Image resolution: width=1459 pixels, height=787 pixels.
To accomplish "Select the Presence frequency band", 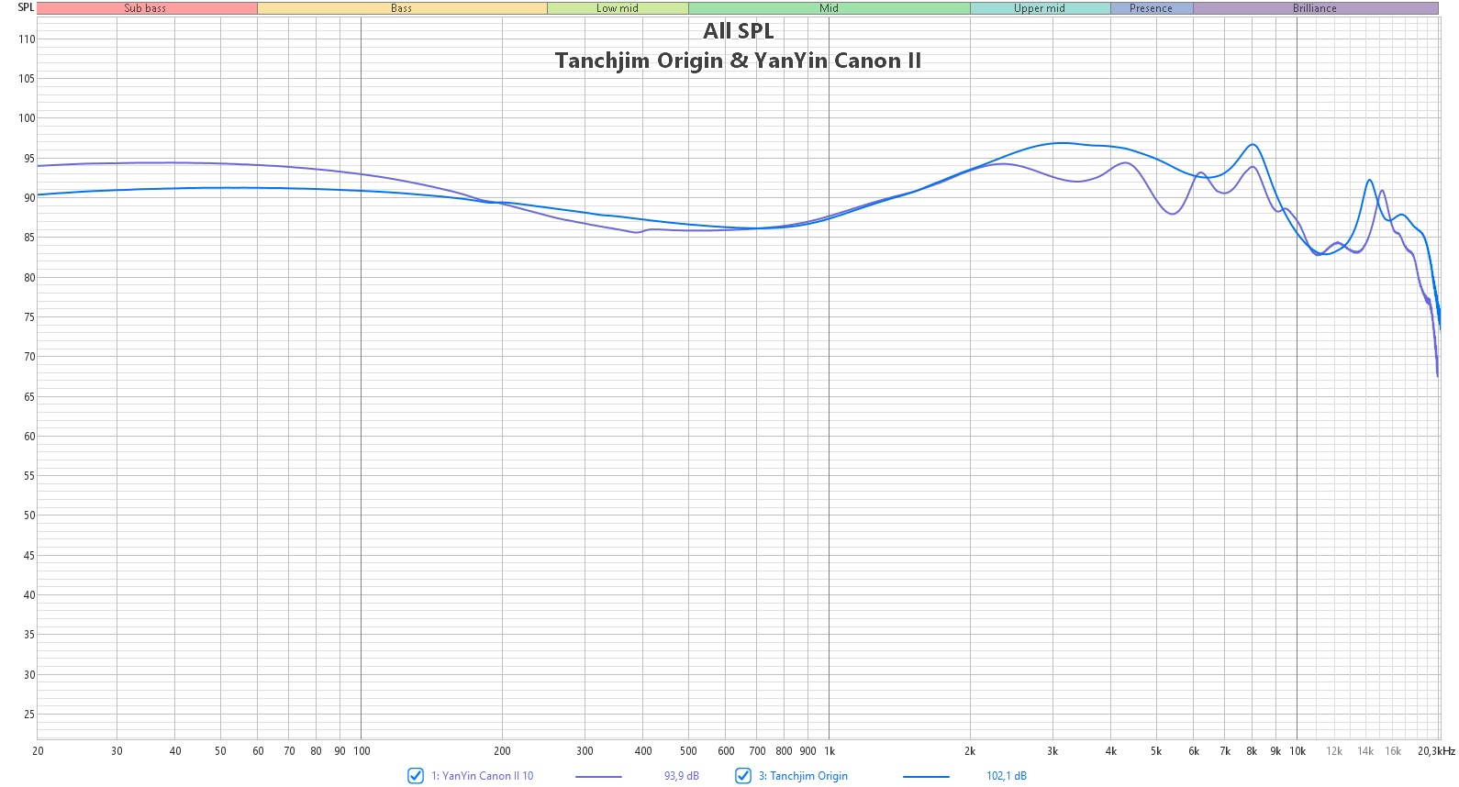I will point(1152,8).
